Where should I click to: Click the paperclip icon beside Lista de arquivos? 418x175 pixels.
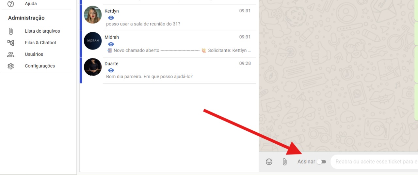click(x=11, y=31)
